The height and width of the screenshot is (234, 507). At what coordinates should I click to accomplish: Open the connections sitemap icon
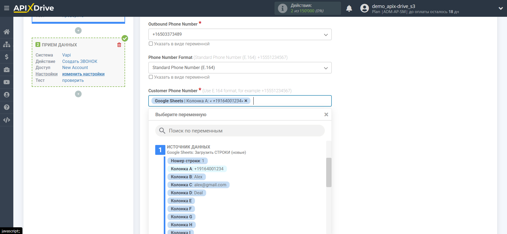[x=7, y=44]
